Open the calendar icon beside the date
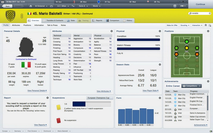Viewport: 213px width, 133px height. [3, 2]
